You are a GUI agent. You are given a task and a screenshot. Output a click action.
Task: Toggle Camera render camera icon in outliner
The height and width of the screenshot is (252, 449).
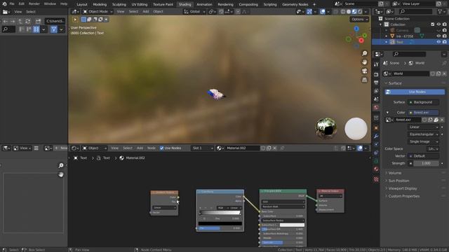click(x=444, y=30)
